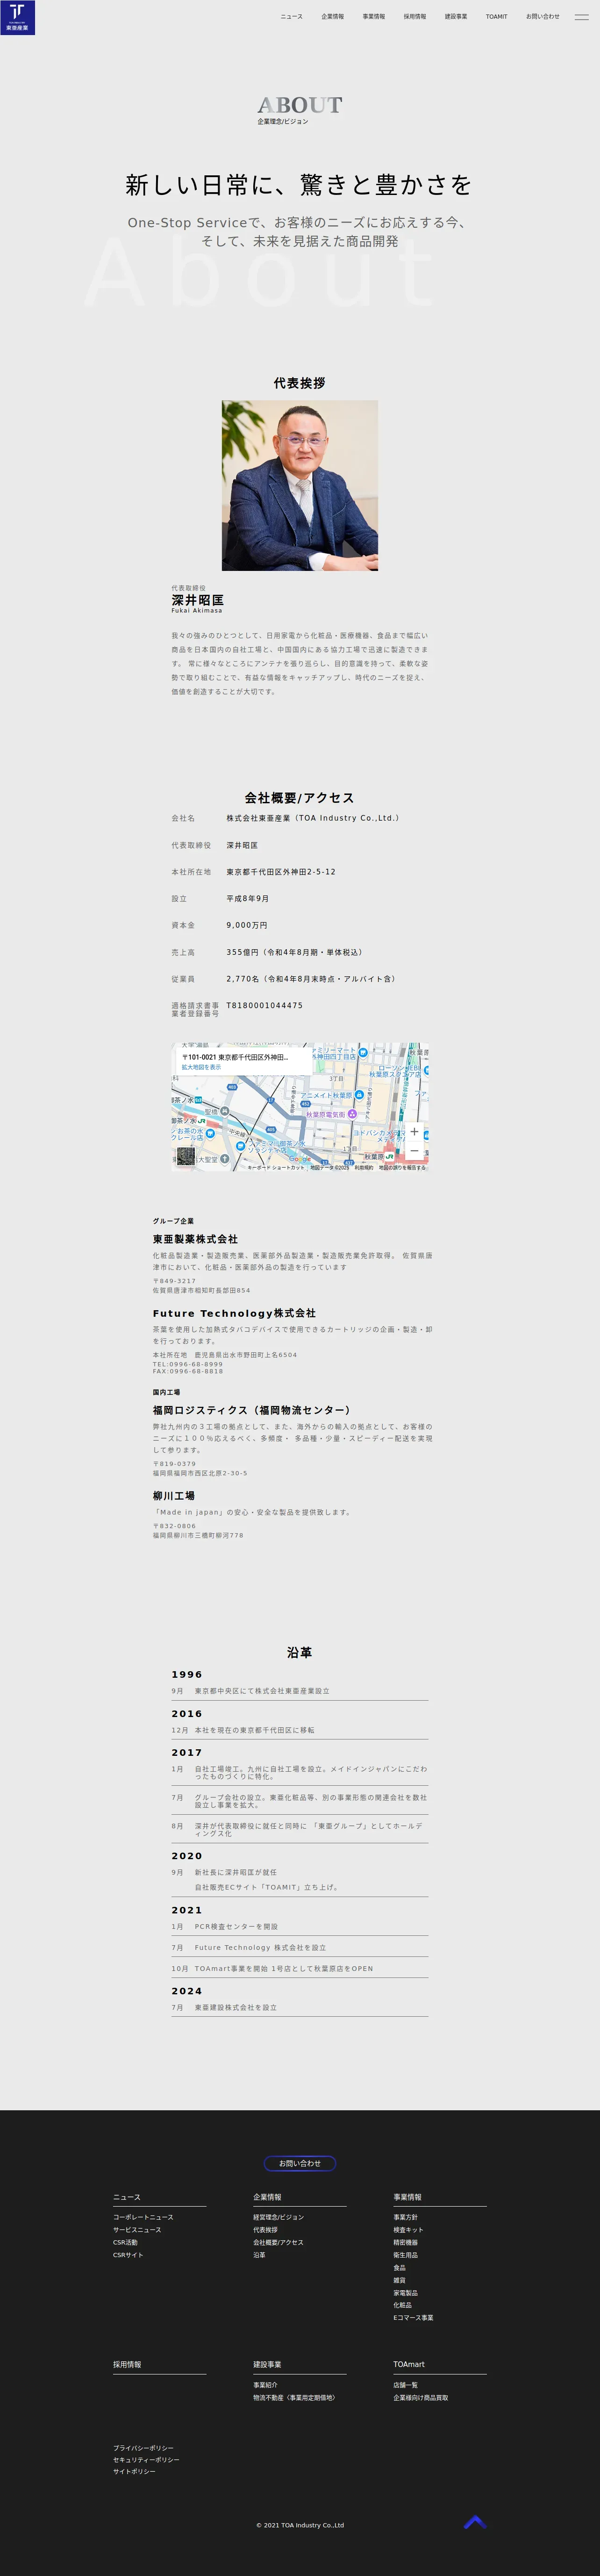Click the 拡大地図を表示 link on the map

tap(201, 1067)
